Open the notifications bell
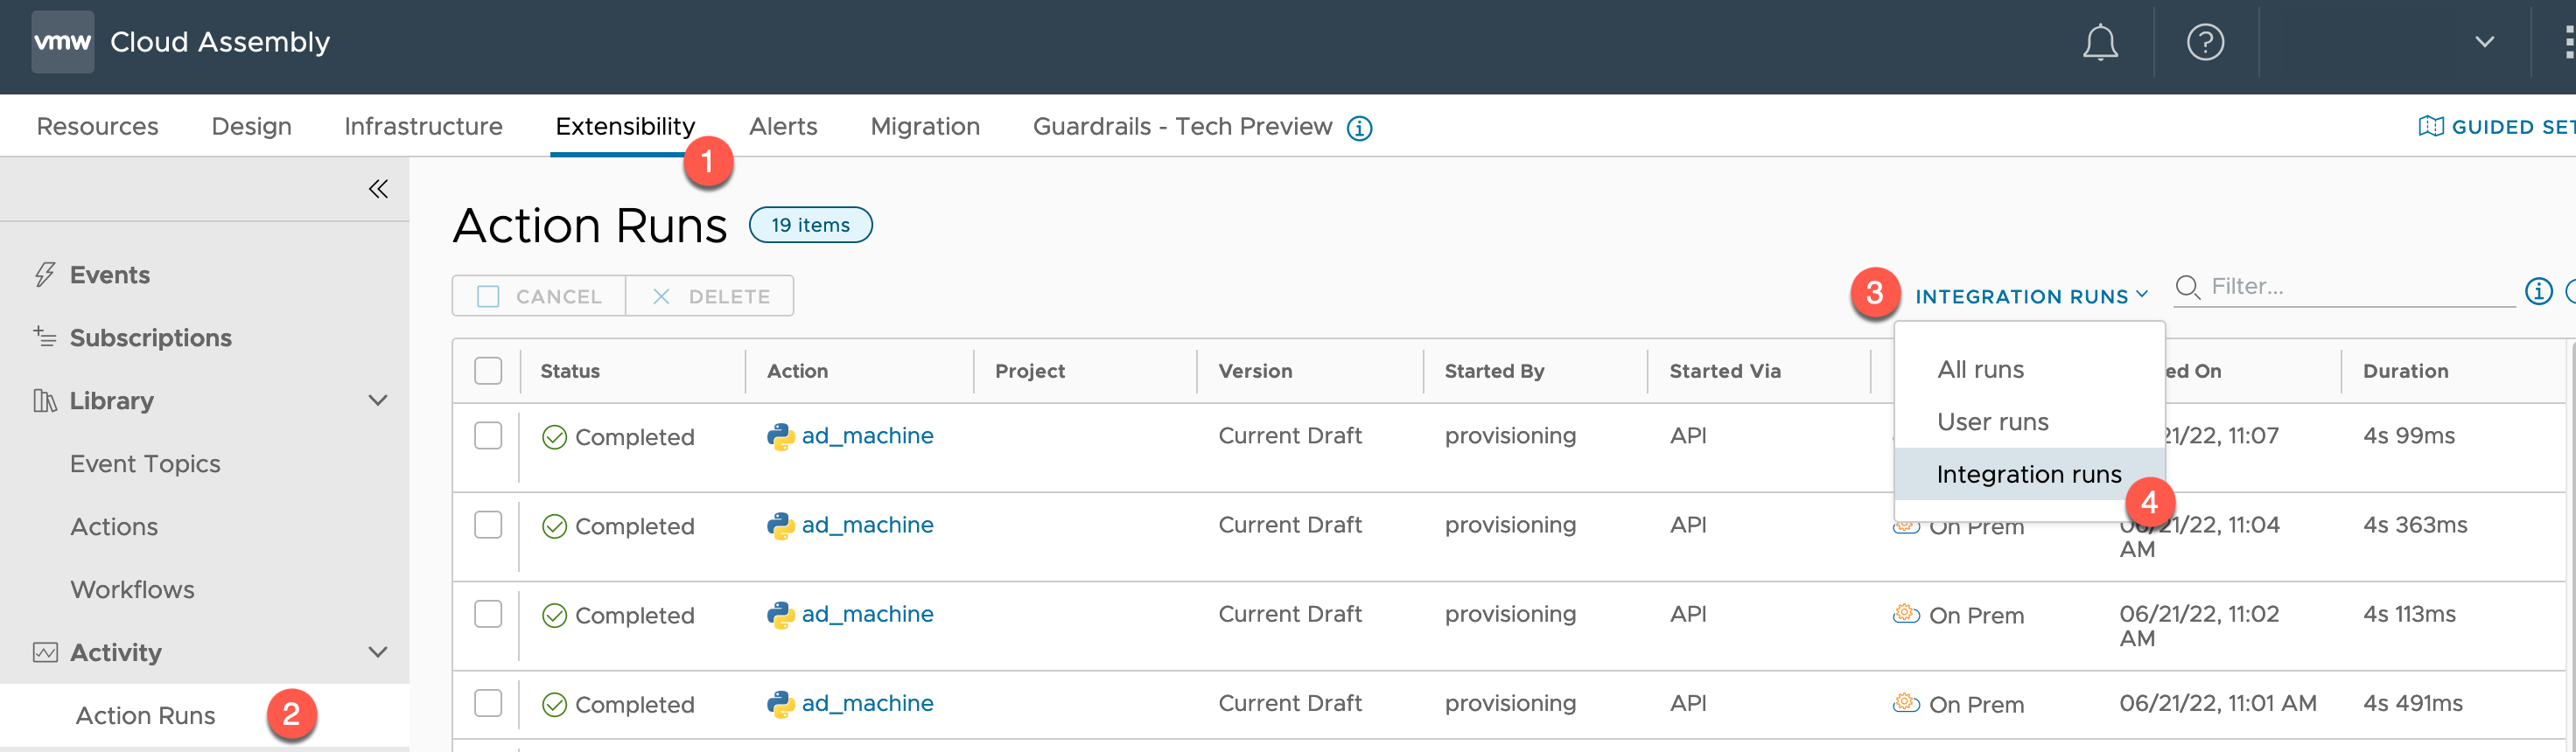Viewport: 2576px width, 752px height. coord(2099,42)
